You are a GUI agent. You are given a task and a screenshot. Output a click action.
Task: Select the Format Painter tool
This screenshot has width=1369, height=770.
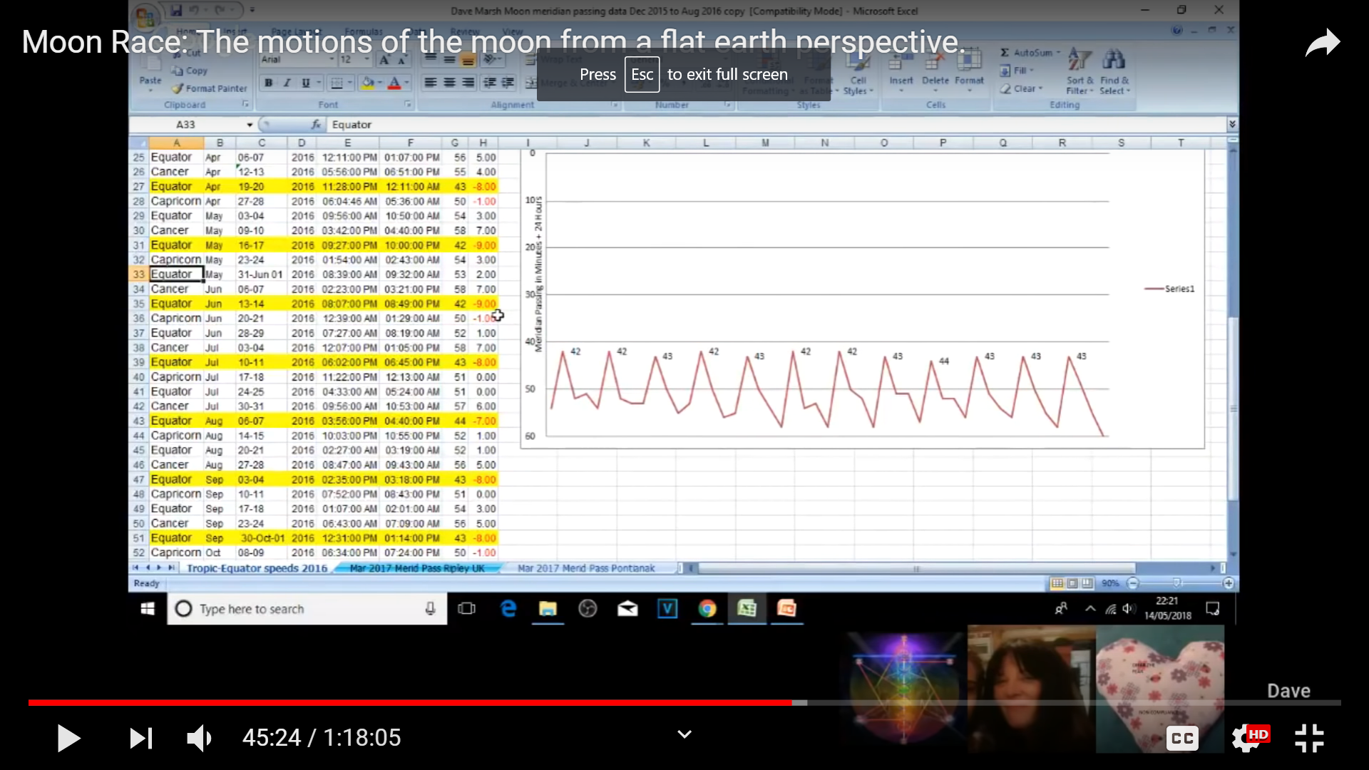210,88
